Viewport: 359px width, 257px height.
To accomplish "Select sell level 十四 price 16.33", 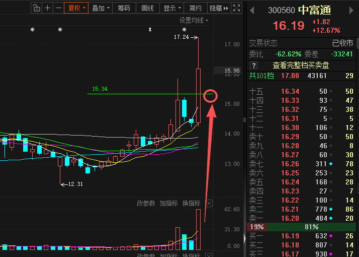I will point(290,100).
